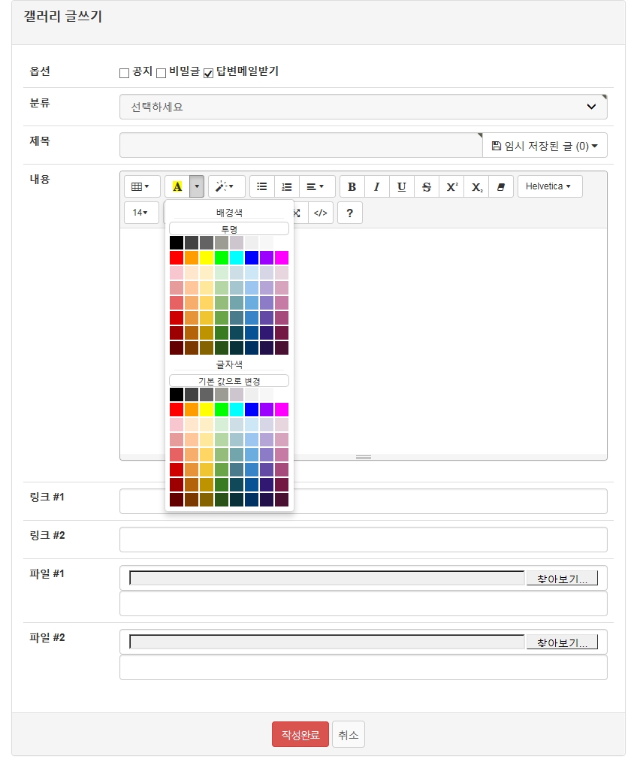Check the 공지 checkbox
Screen dimensions: 637x771
125,73
